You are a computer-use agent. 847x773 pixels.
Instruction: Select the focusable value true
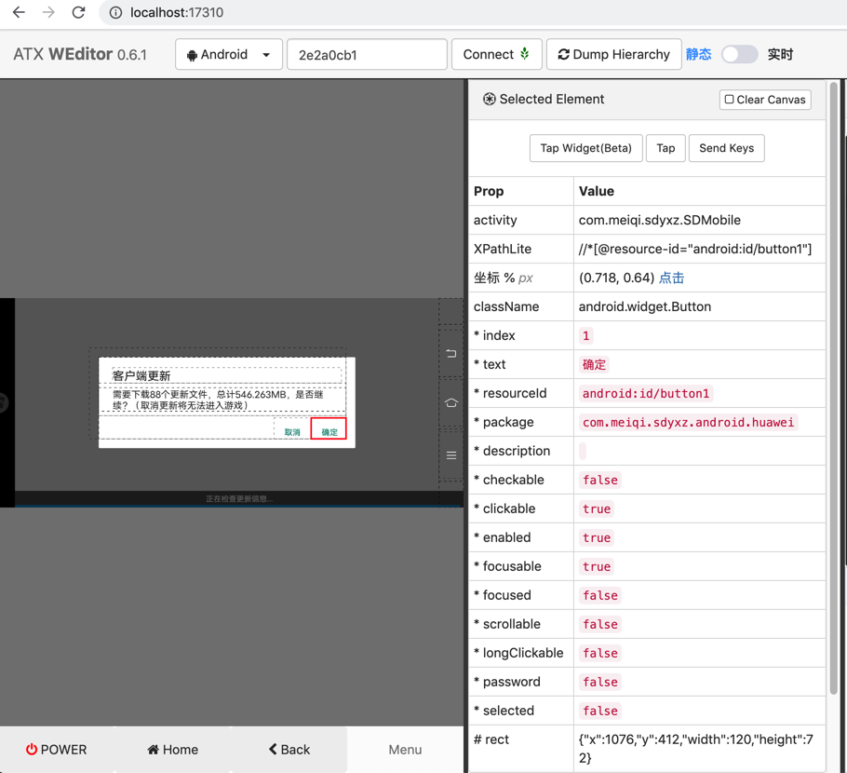597,566
